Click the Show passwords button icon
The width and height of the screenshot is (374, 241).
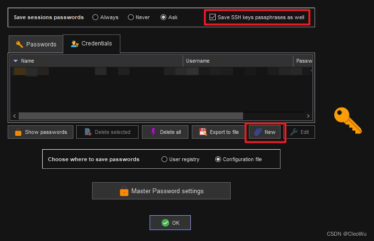(x=18, y=132)
